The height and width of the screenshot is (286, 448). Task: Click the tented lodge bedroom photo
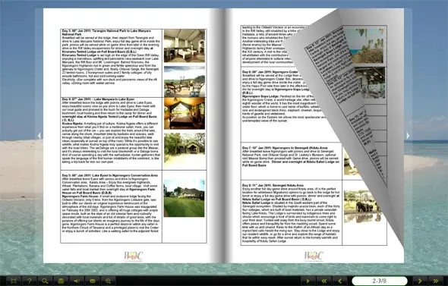click(185, 46)
